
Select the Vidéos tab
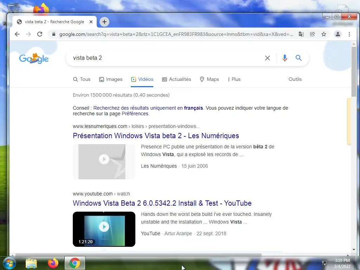(142, 79)
